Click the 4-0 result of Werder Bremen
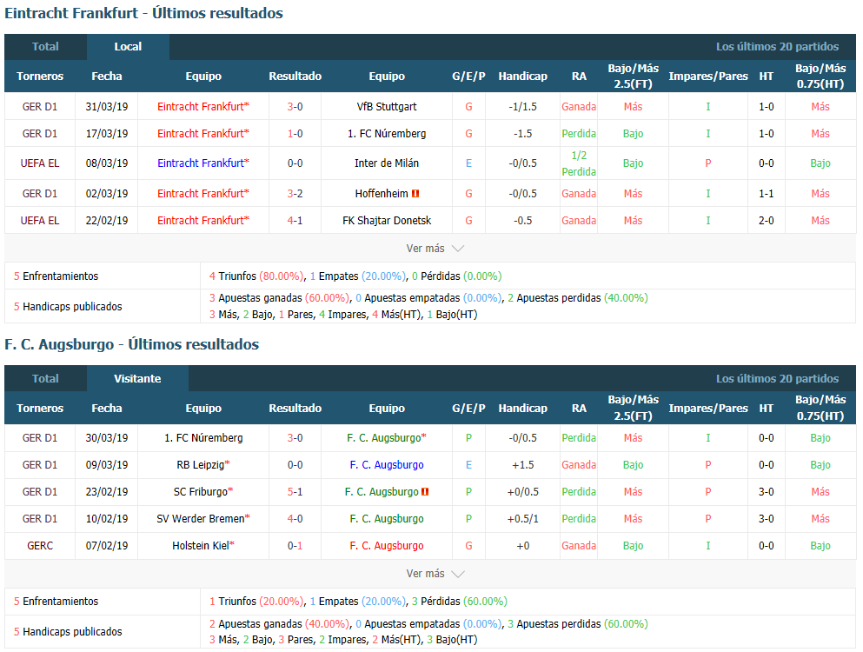 coord(295,519)
